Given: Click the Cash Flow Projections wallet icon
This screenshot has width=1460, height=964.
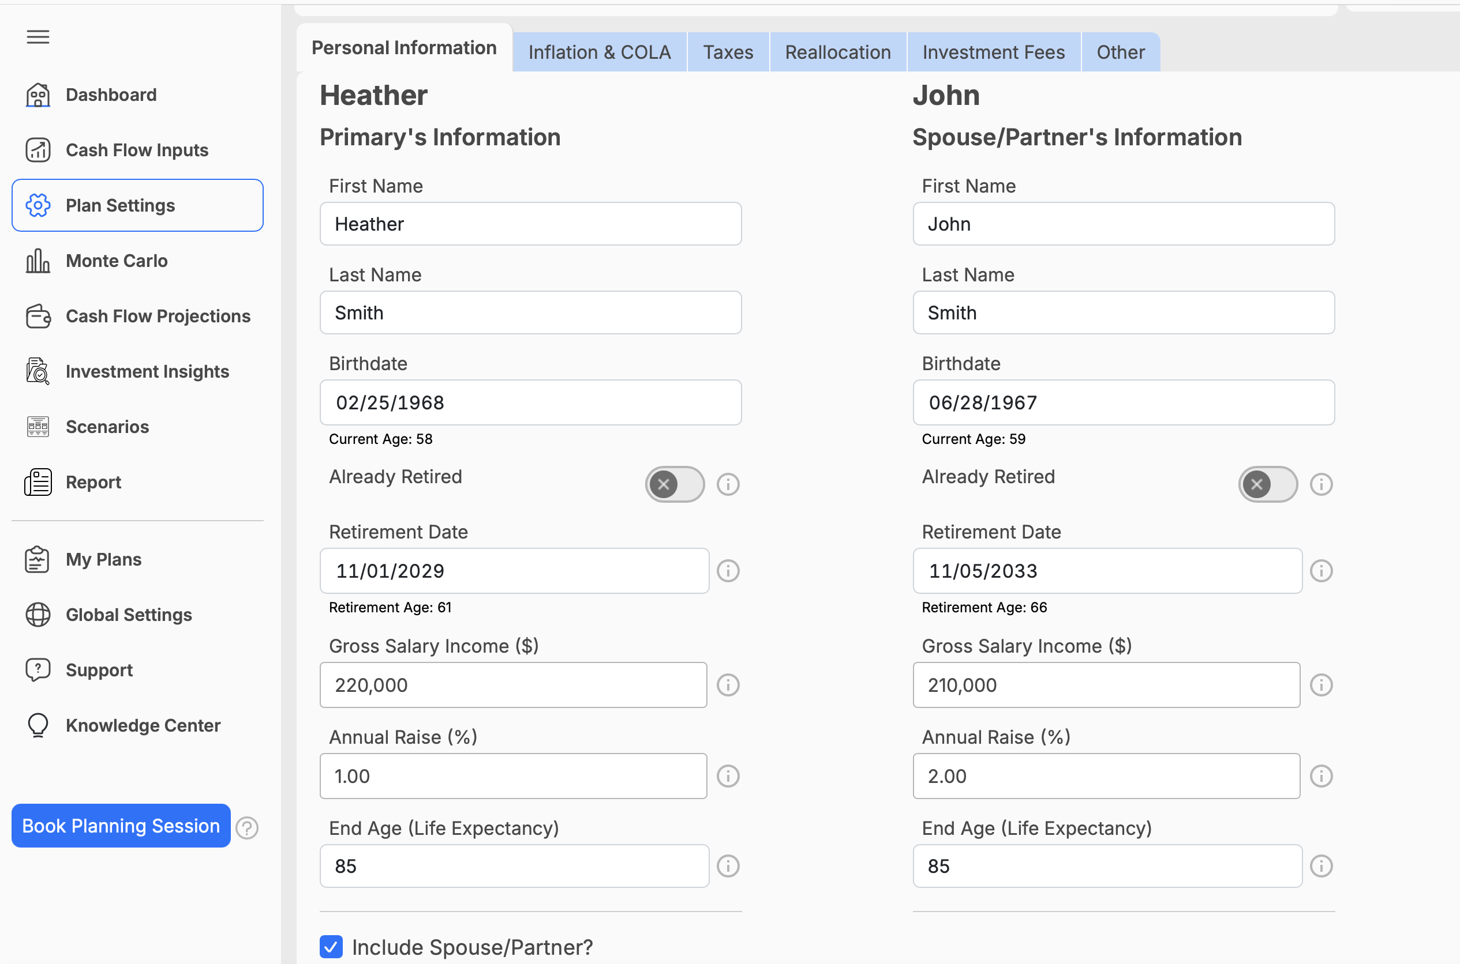Looking at the screenshot, I should (x=38, y=316).
